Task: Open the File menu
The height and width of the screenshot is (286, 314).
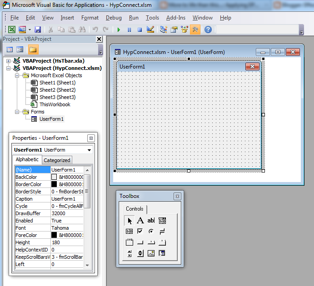Action: tap(15, 18)
